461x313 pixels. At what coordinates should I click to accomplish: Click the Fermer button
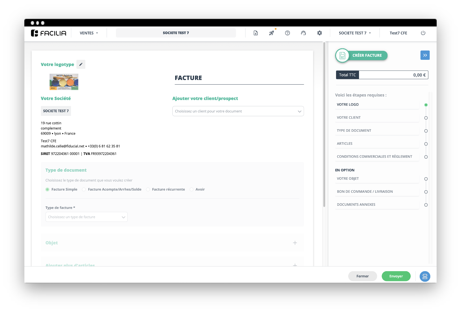(x=362, y=276)
